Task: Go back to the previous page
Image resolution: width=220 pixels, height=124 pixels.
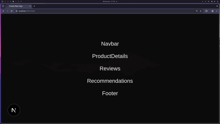Action: tap(3, 11)
